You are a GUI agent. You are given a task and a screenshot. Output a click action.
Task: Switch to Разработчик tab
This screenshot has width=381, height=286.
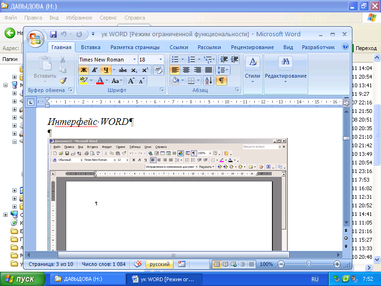pos(318,47)
